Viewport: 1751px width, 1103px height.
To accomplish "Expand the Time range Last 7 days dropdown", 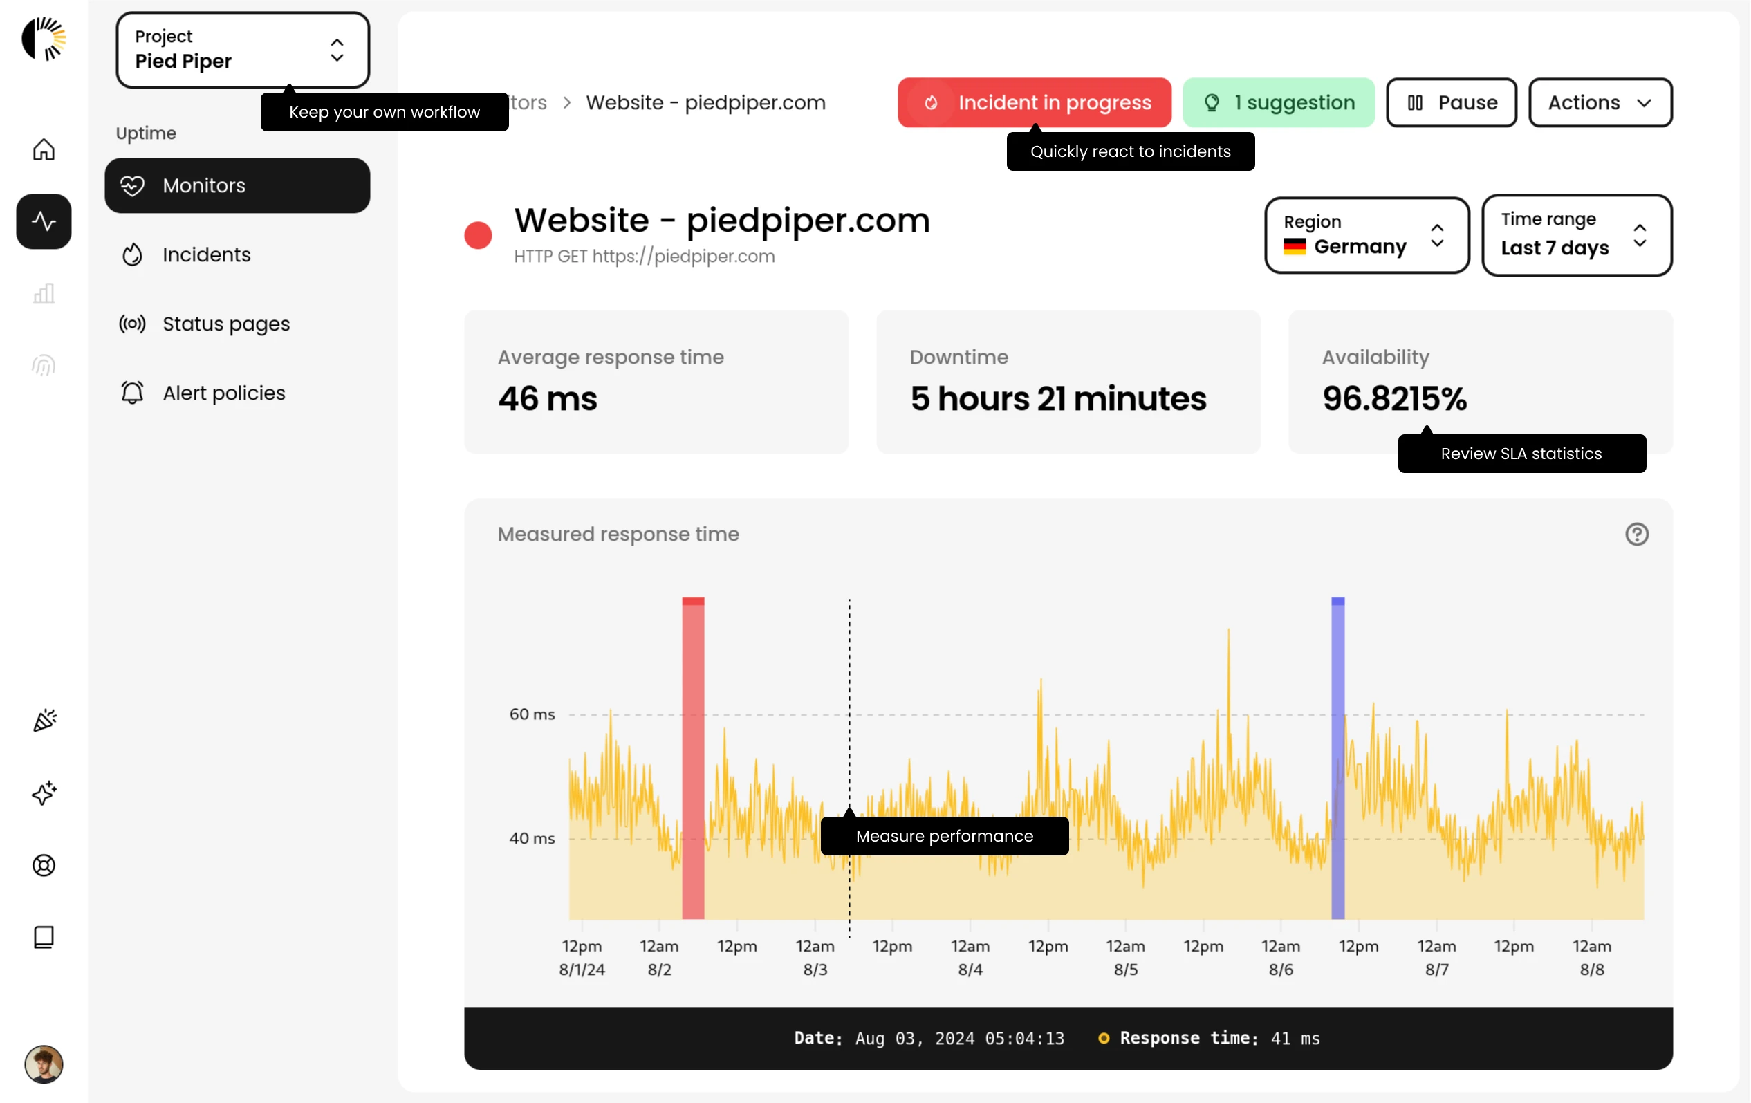I will point(1575,234).
